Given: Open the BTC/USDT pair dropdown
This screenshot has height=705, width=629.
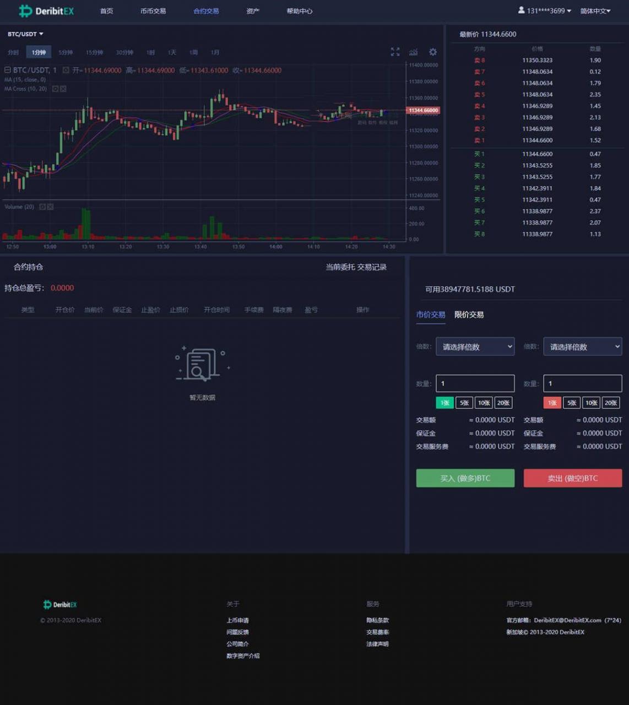Looking at the screenshot, I should 25,34.
